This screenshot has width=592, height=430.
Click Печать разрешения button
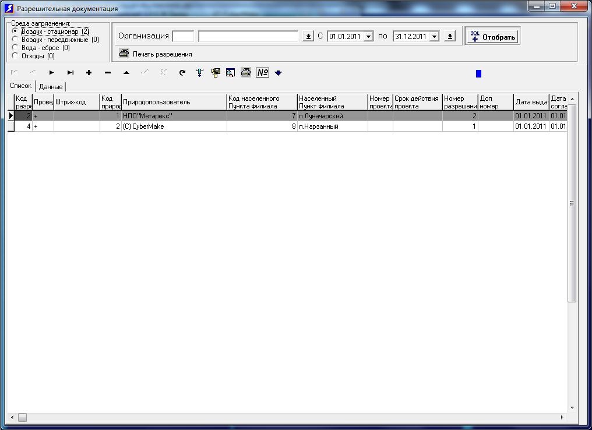(x=156, y=54)
